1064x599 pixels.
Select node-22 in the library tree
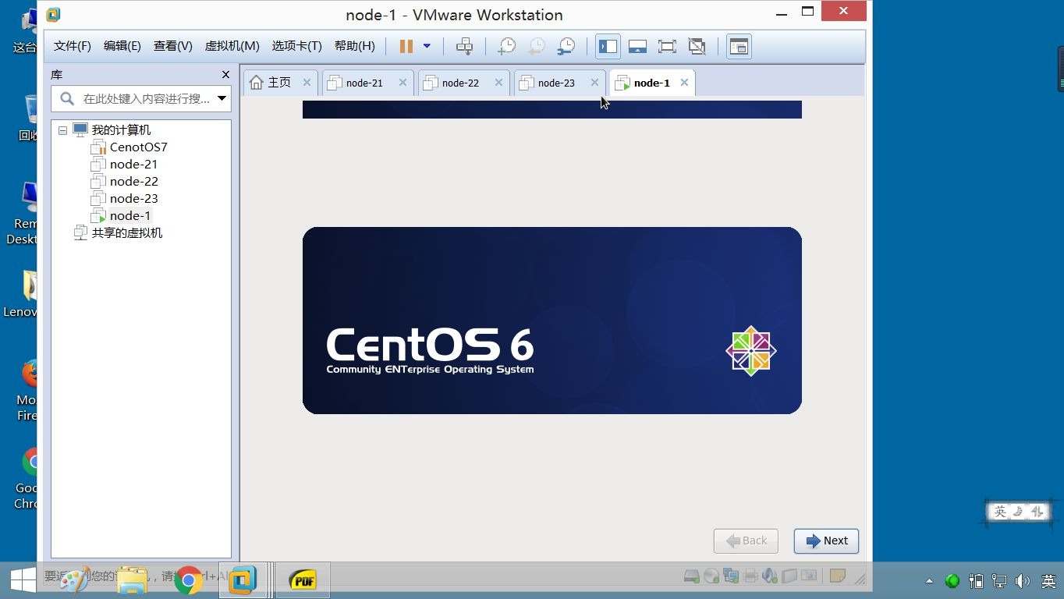point(133,181)
